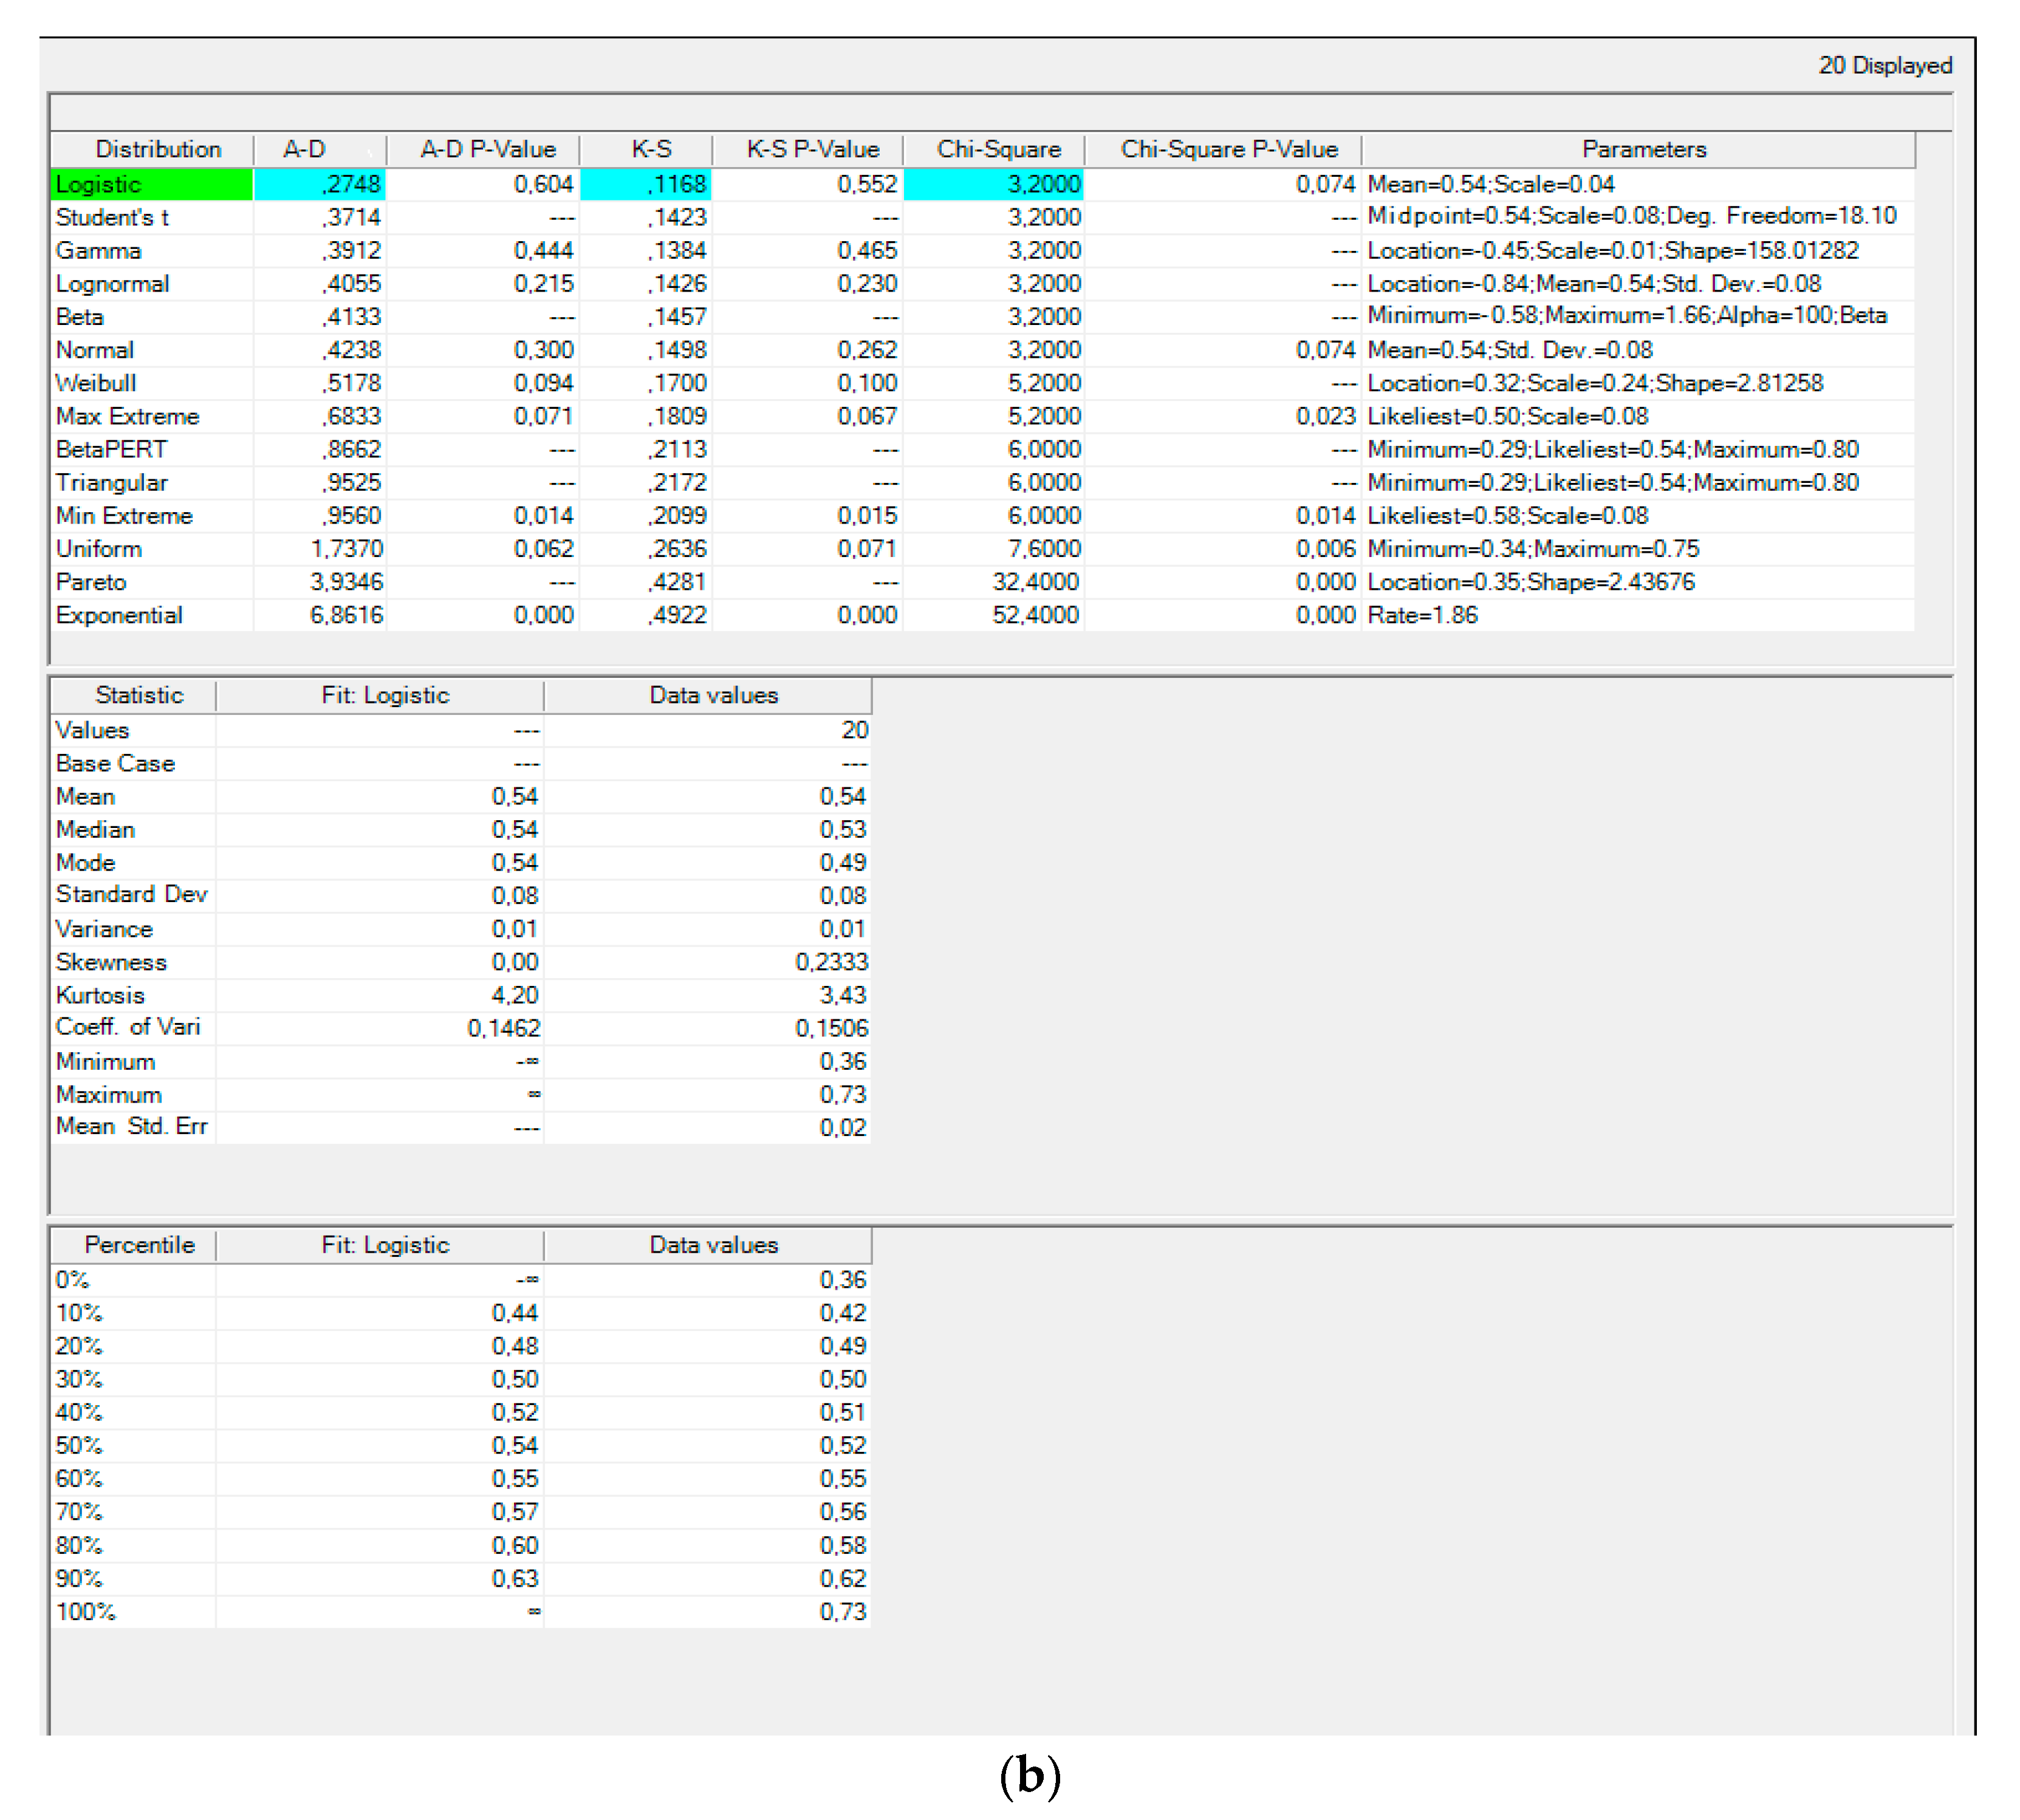
Task: Select the Weibull distribution row
Action: [96, 383]
